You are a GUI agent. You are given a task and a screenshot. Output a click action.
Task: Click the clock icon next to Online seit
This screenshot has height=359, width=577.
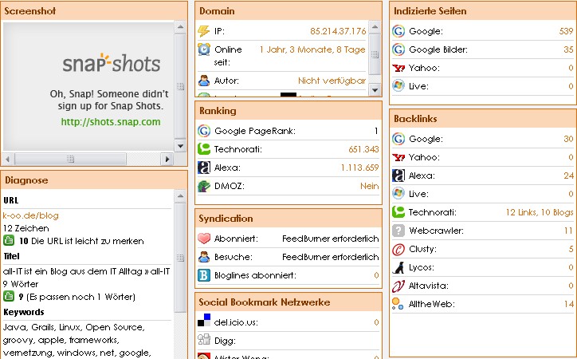pyautogui.click(x=204, y=49)
